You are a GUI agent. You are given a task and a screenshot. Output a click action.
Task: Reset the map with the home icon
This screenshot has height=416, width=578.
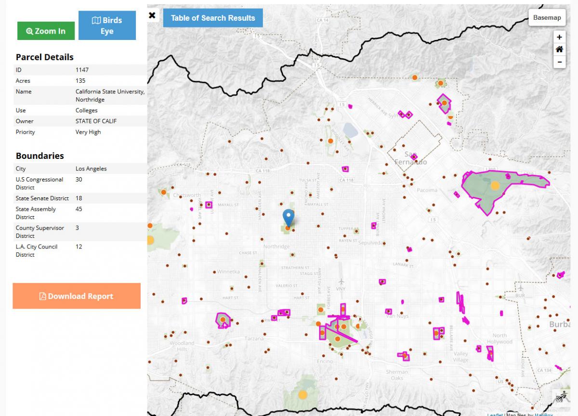559,50
